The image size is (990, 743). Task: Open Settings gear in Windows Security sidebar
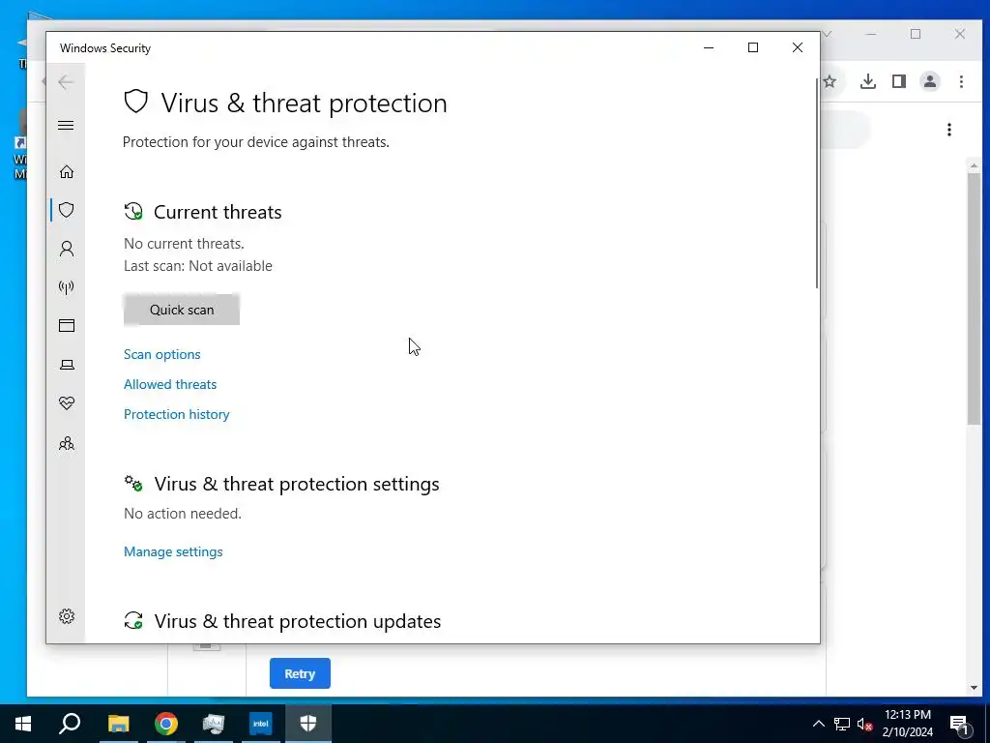click(x=67, y=616)
